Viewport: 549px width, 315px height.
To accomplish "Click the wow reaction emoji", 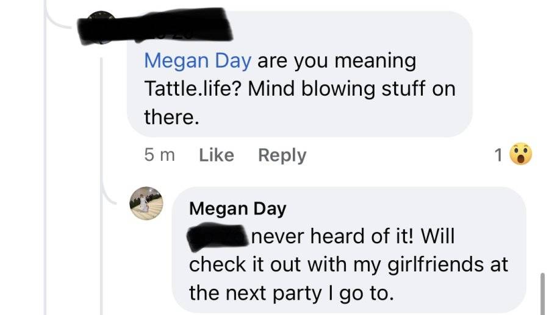I will pos(521,154).
